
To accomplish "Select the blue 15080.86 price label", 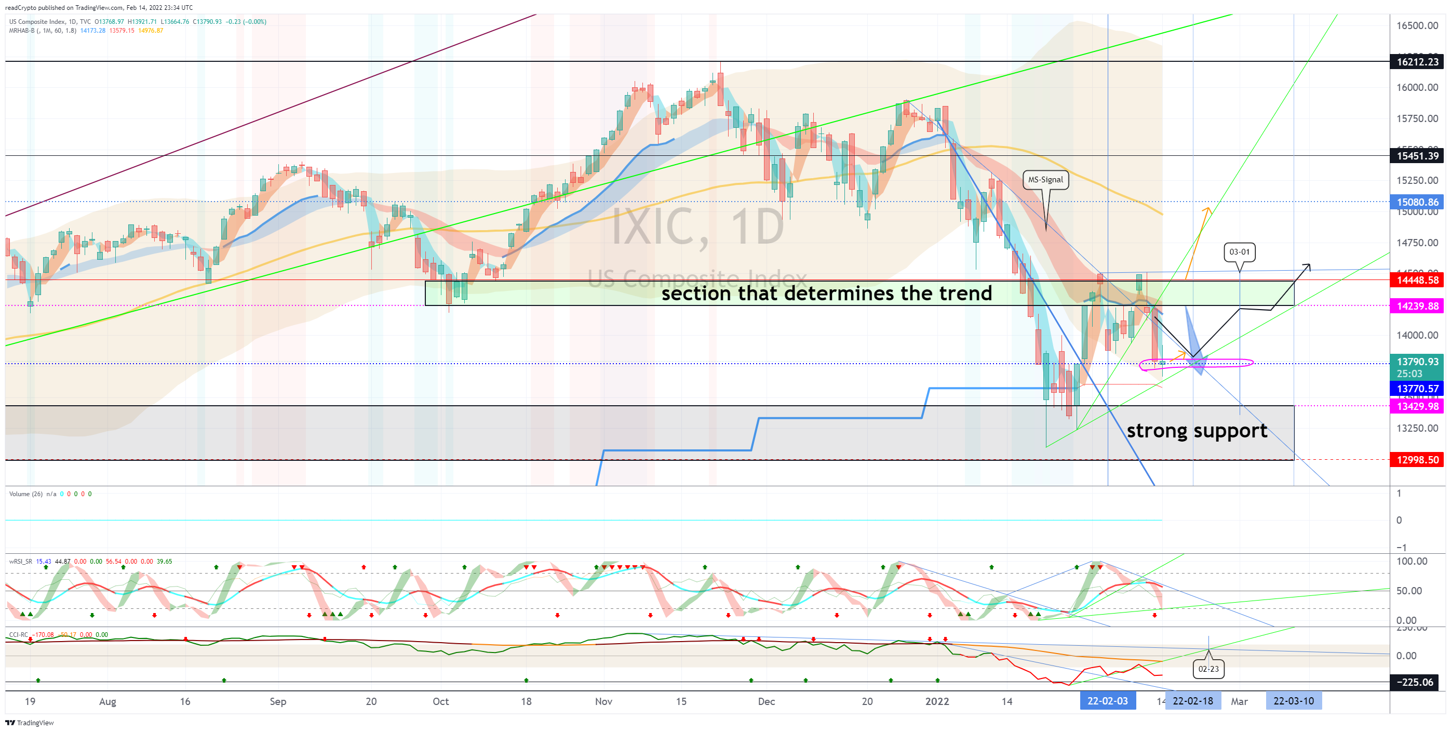I will tap(1417, 202).
